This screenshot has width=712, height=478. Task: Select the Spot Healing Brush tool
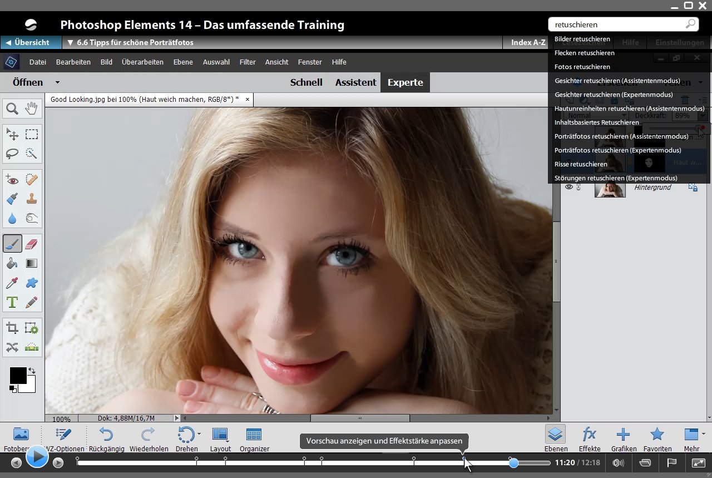tap(32, 180)
